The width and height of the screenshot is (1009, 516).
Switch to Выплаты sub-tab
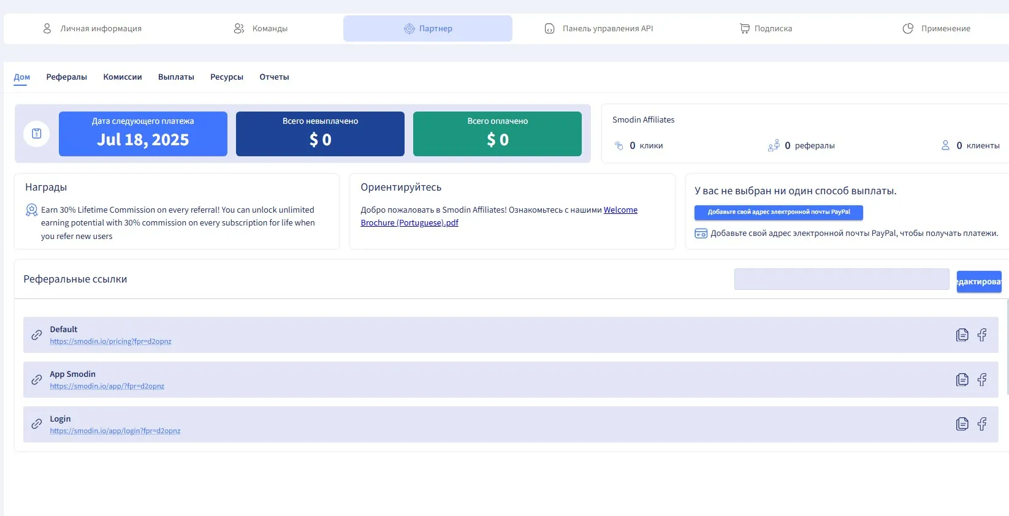pos(176,77)
